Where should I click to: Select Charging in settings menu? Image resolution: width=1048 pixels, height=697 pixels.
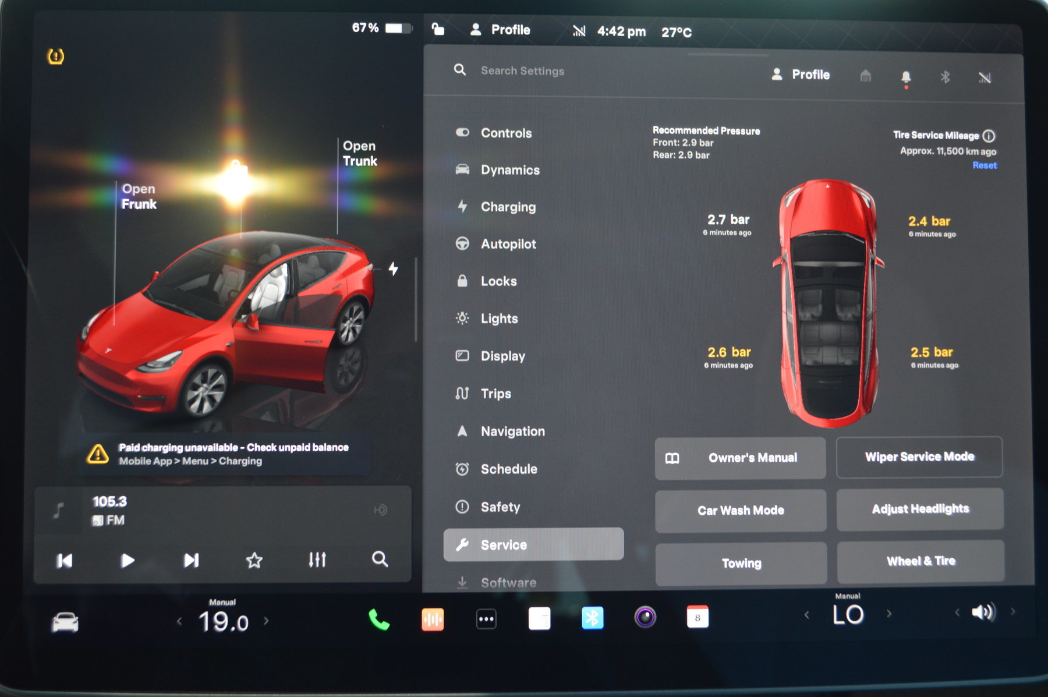pyautogui.click(x=508, y=207)
